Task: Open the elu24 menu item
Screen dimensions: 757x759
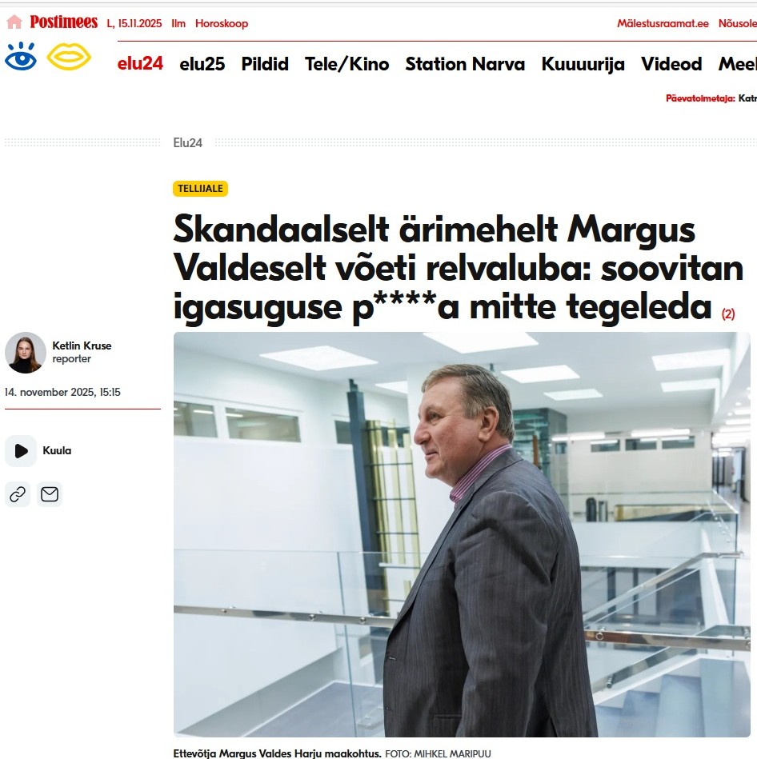Action: point(140,63)
